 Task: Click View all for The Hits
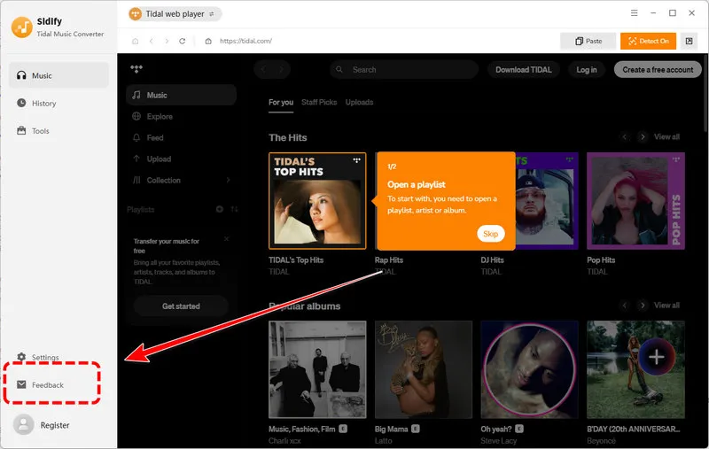click(666, 137)
